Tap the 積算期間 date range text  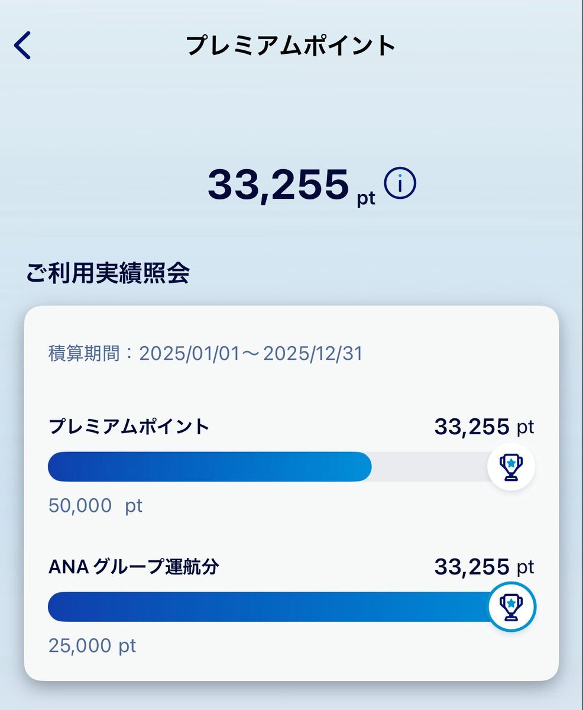coord(205,354)
